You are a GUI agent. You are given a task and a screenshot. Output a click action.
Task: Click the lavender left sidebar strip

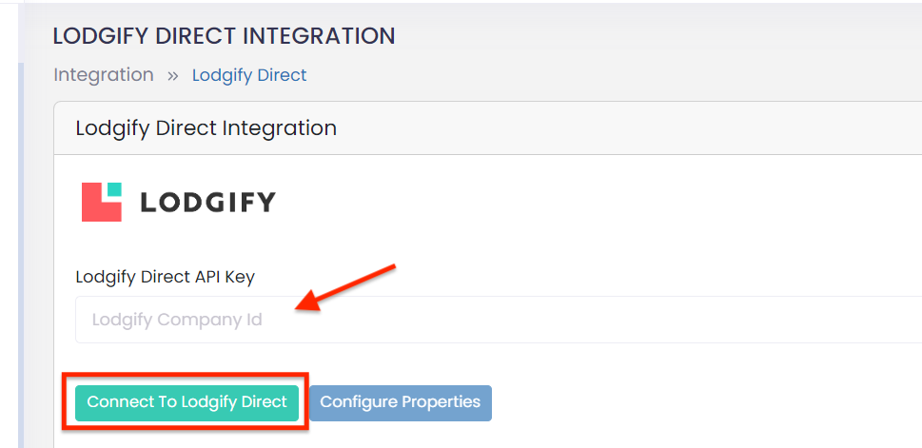click(x=21, y=257)
